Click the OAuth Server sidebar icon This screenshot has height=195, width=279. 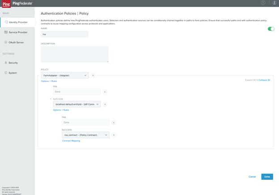point(6,42)
